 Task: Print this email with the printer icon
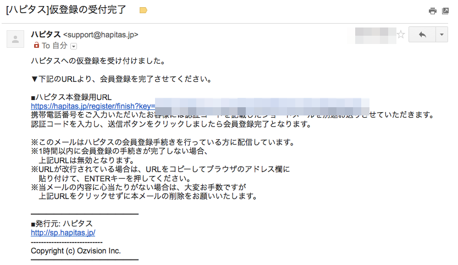point(433,11)
